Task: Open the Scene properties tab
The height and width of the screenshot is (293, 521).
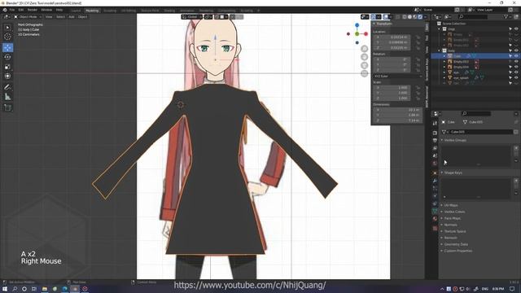Action: point(435,155)
